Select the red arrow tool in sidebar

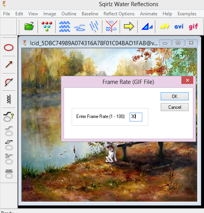pos(9,64)
